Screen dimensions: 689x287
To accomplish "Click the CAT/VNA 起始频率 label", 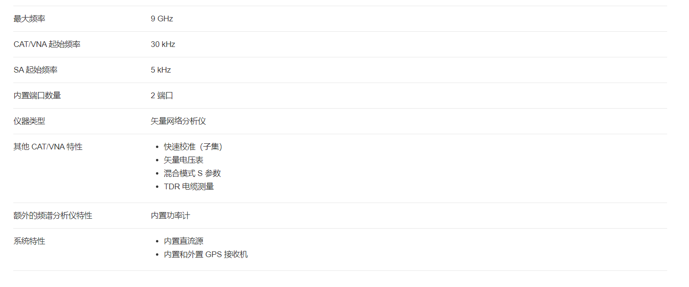I will click(x=47, y=45).
